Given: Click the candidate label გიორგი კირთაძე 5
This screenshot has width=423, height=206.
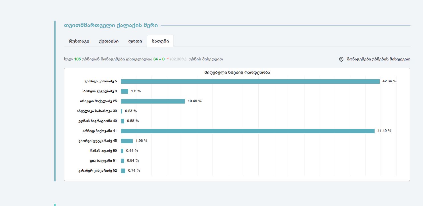Looking at the screenshot, I should (101, 81).
